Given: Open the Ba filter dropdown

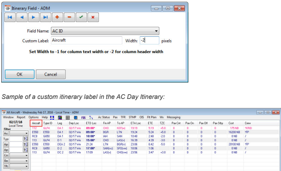Looking at the screenshot, I should (x=26, y=161).
